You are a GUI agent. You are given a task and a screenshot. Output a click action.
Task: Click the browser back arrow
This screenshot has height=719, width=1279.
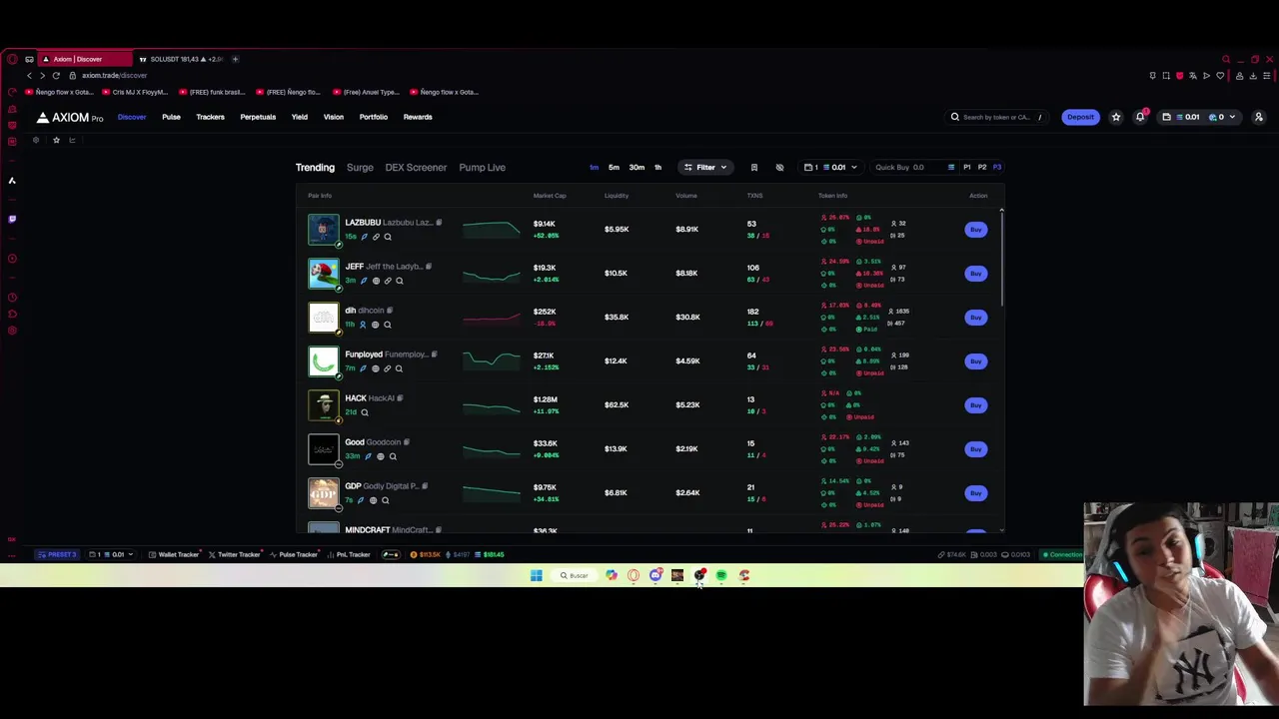tap(29, 75)
